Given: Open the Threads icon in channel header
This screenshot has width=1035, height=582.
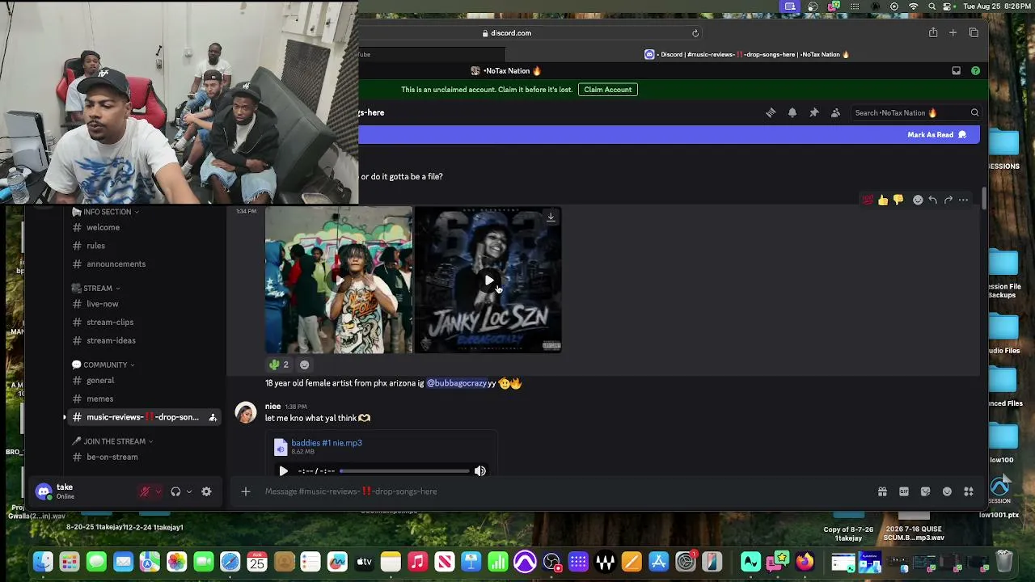Looking at the screenshot, I should 771,112.
